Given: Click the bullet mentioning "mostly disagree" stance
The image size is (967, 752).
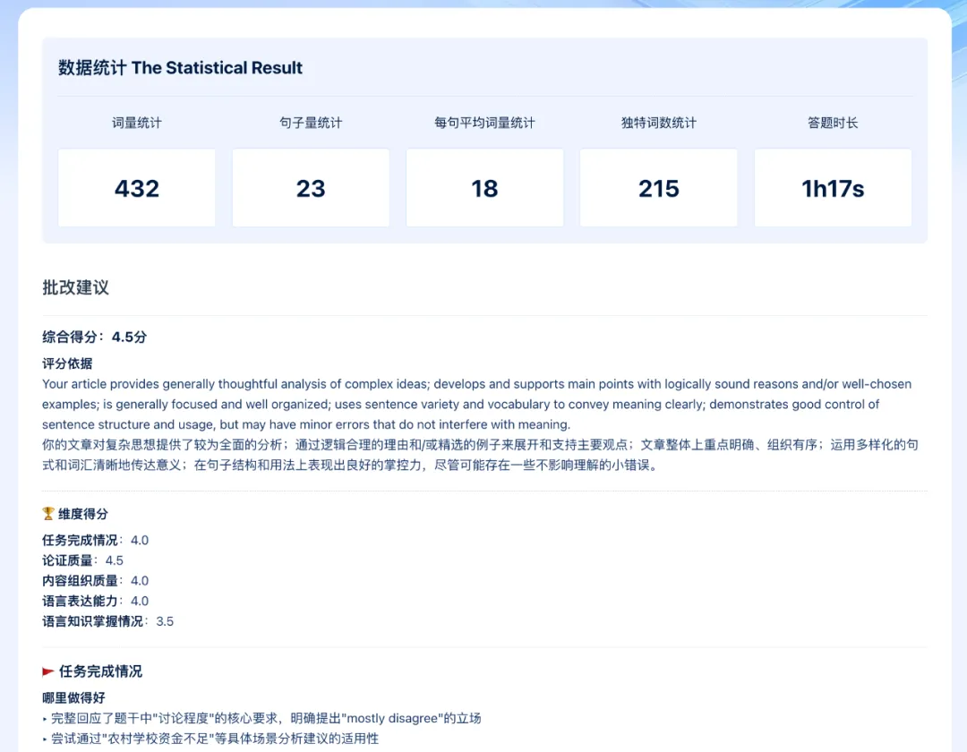Looking at the screenshot, I should tap(265, 718).
